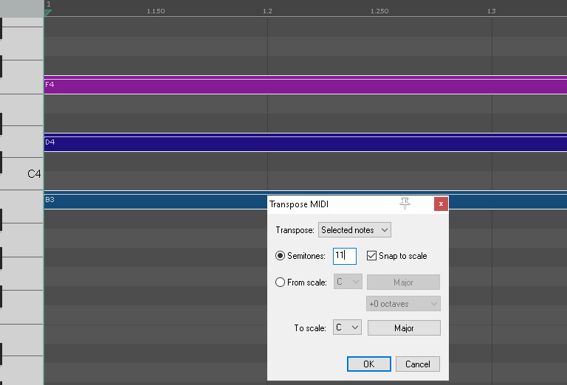This screenshot has width=567, height=385.
Task: Select the Semitones radio button
Action: (280, 256)
